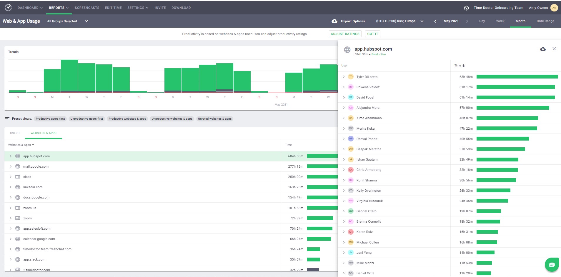This screenshot has width=561, height=277.
Task: Expand the mail.google.com row
Action: coord(11,166)
